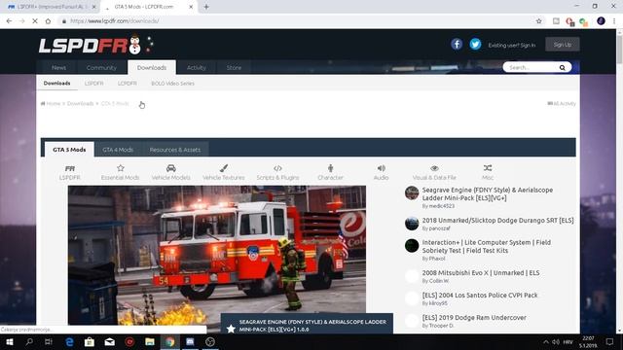The image size is (623, 350).
Task: Open File Explorer from the taskbar
Action: click(x=150, y=341)
